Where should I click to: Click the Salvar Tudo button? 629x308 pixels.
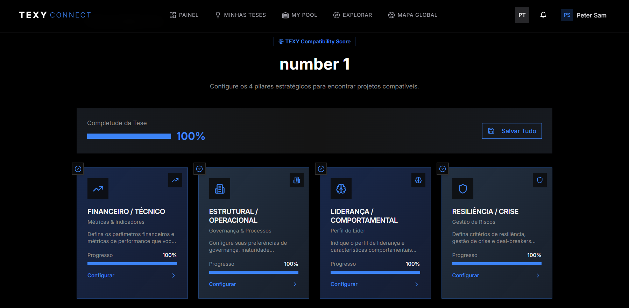tap(512, 131)
